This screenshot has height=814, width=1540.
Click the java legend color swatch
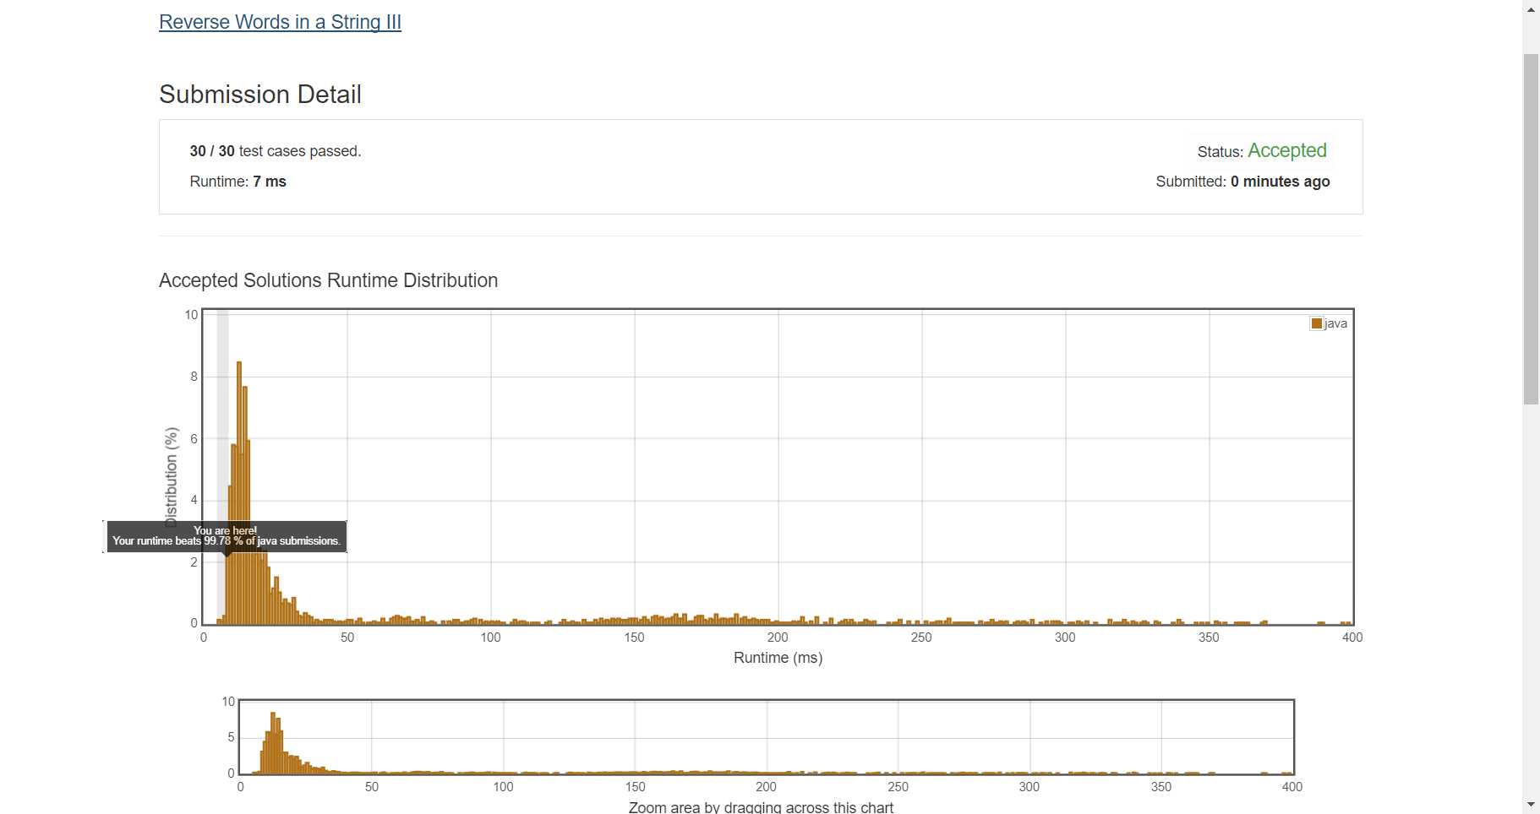coord(1317,323)
